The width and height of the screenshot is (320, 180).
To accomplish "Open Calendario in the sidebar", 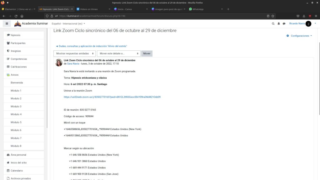I will coord(24,171).
